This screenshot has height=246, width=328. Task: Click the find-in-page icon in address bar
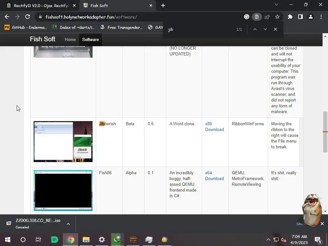pyautogui.click(x=257, y=17)
